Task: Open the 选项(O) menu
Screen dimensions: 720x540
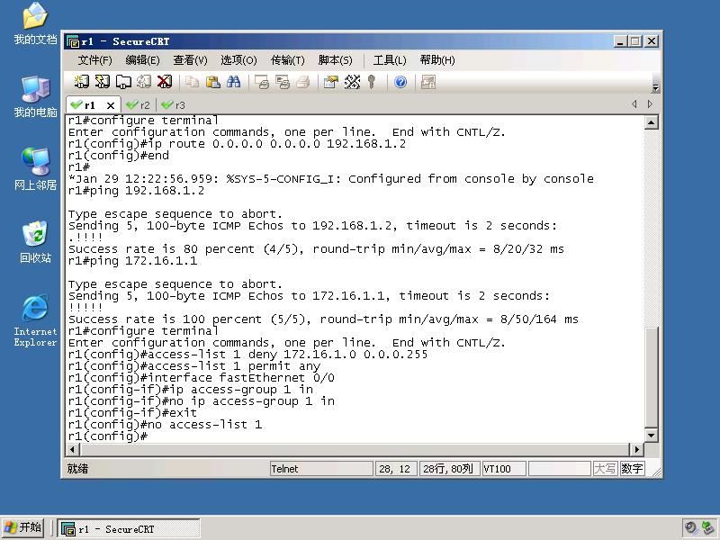Action: point(238,60)
